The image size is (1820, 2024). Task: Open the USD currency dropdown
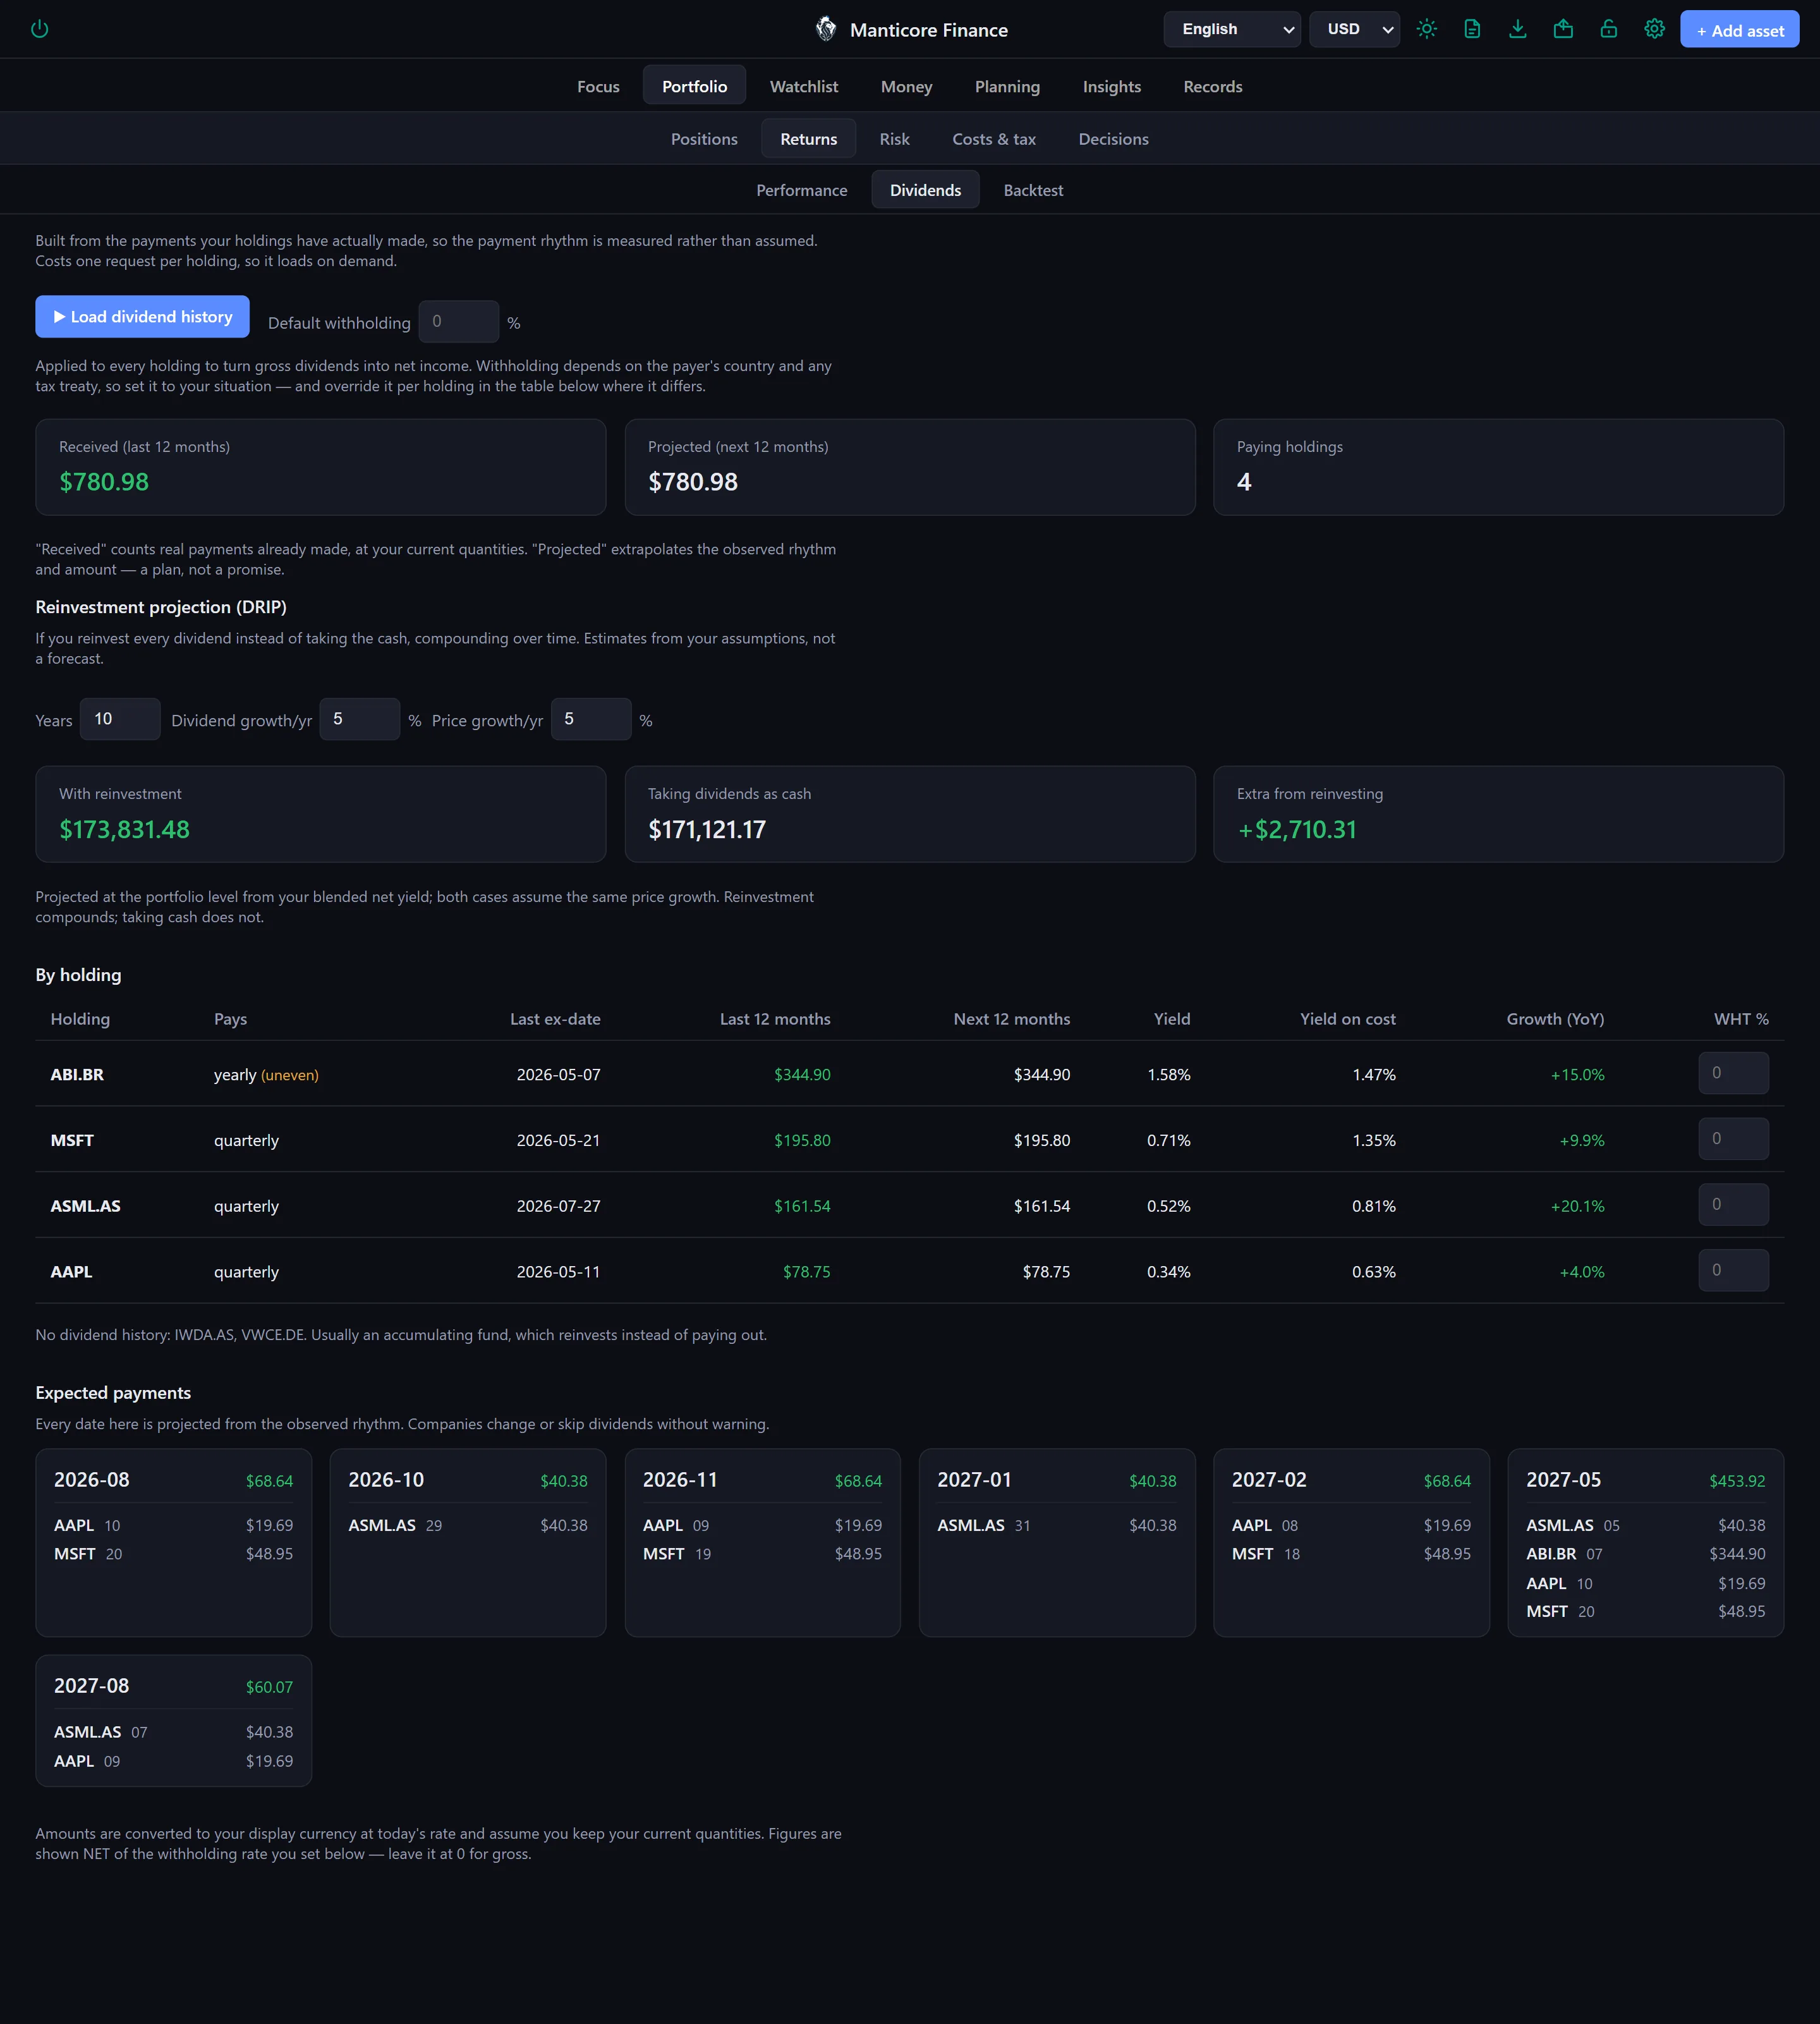[x=1354, y=29]
